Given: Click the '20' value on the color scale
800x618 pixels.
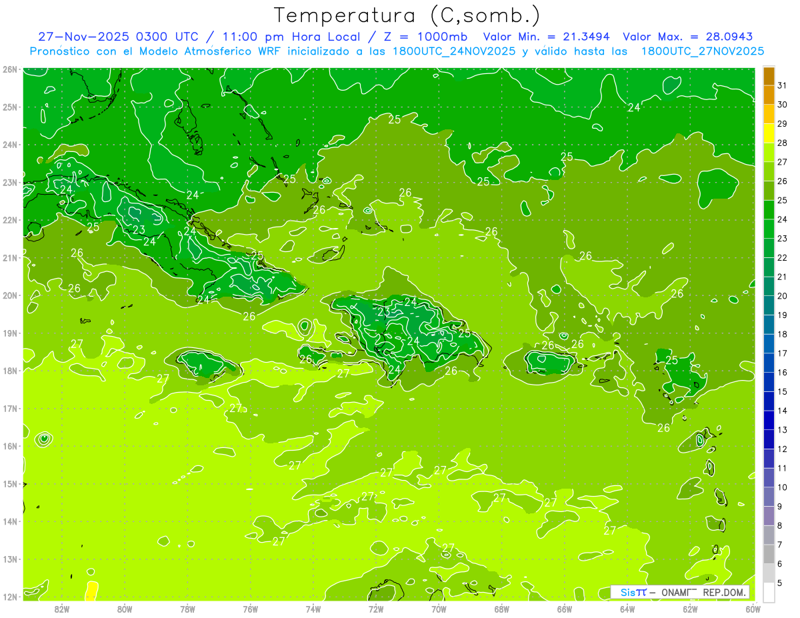Looking at the screenshot, I should pos(783,296).
